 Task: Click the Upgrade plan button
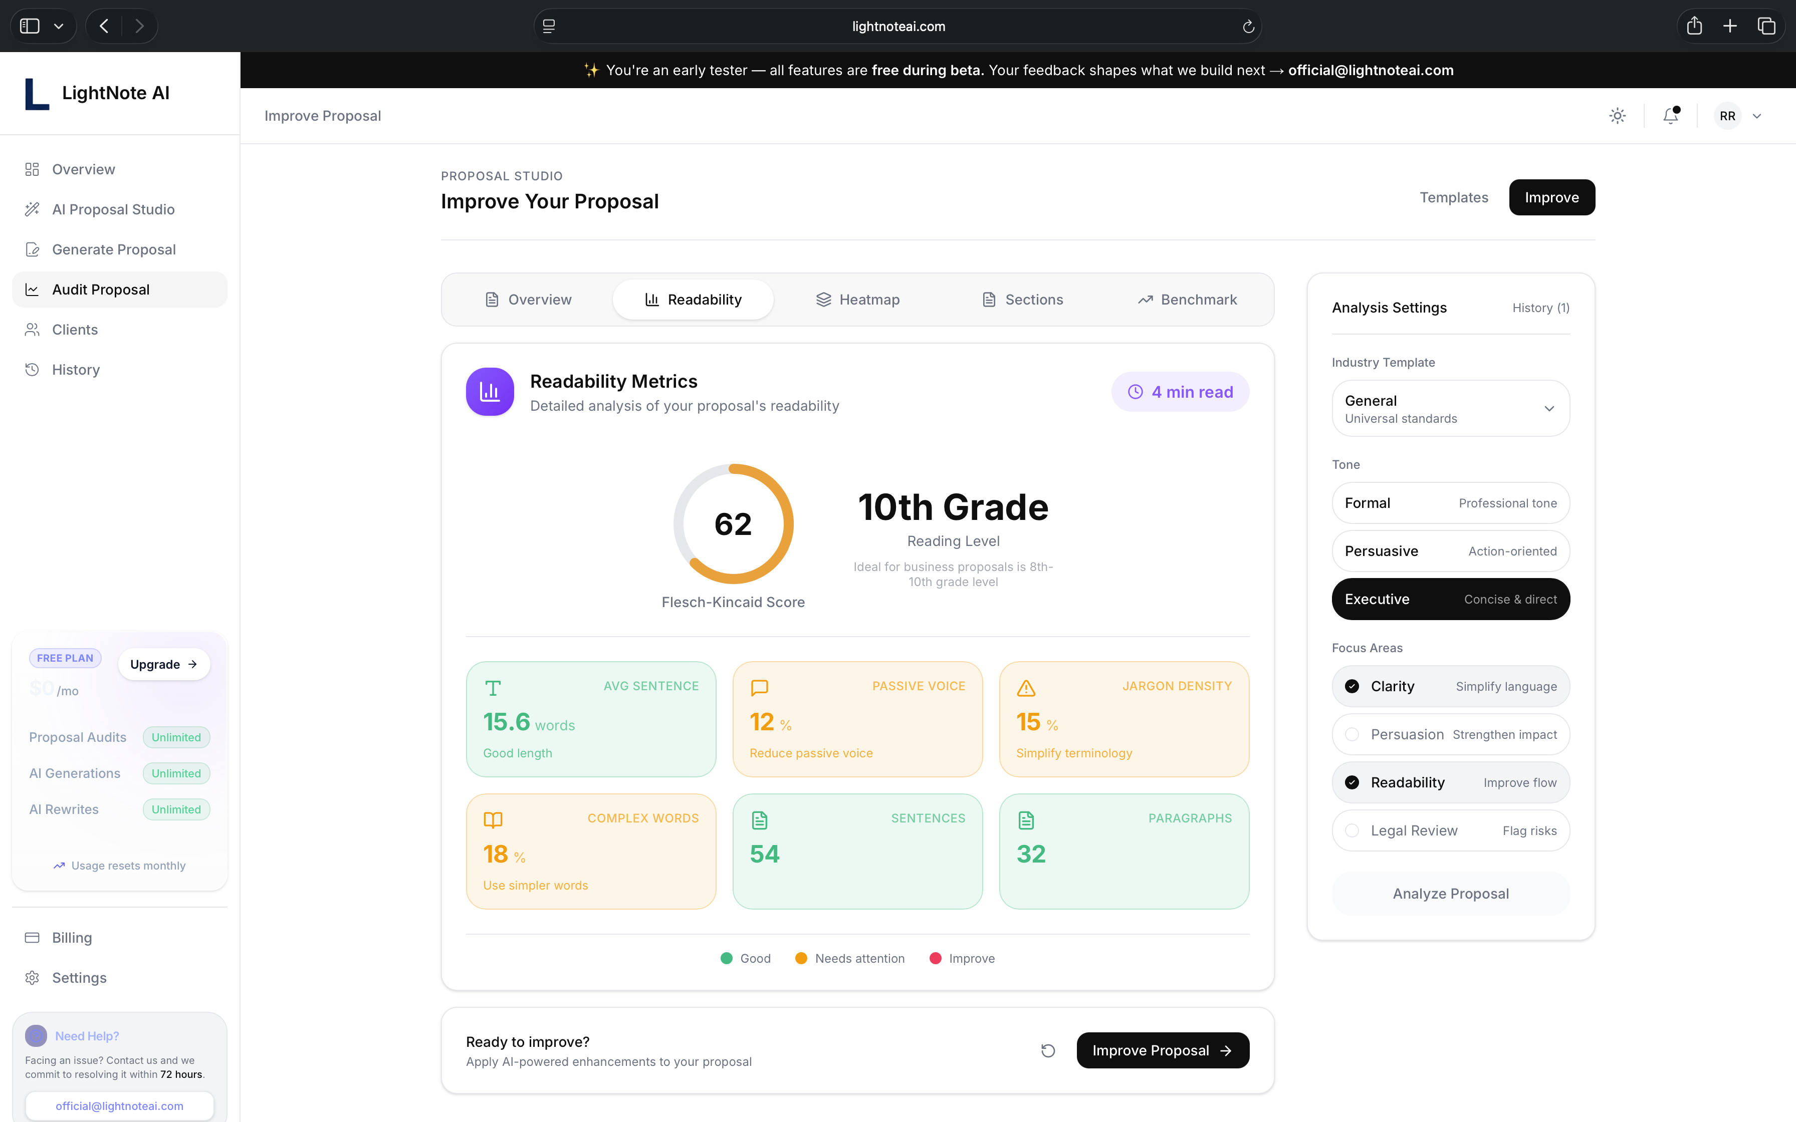(x=163, y=664)
